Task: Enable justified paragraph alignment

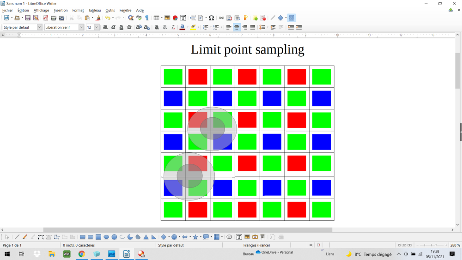Action: coord(252,27)
